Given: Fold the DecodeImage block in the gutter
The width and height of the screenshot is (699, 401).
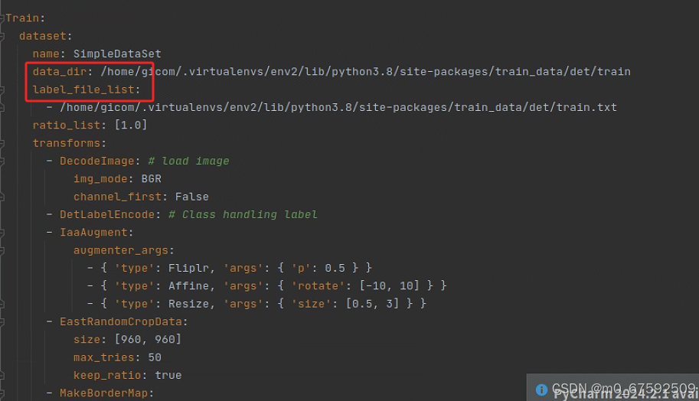Looking at the screenshot, I should tap(2, 161).
